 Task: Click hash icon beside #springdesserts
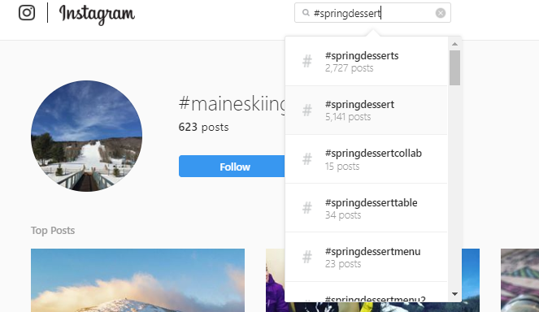click(x=307, y=62)
